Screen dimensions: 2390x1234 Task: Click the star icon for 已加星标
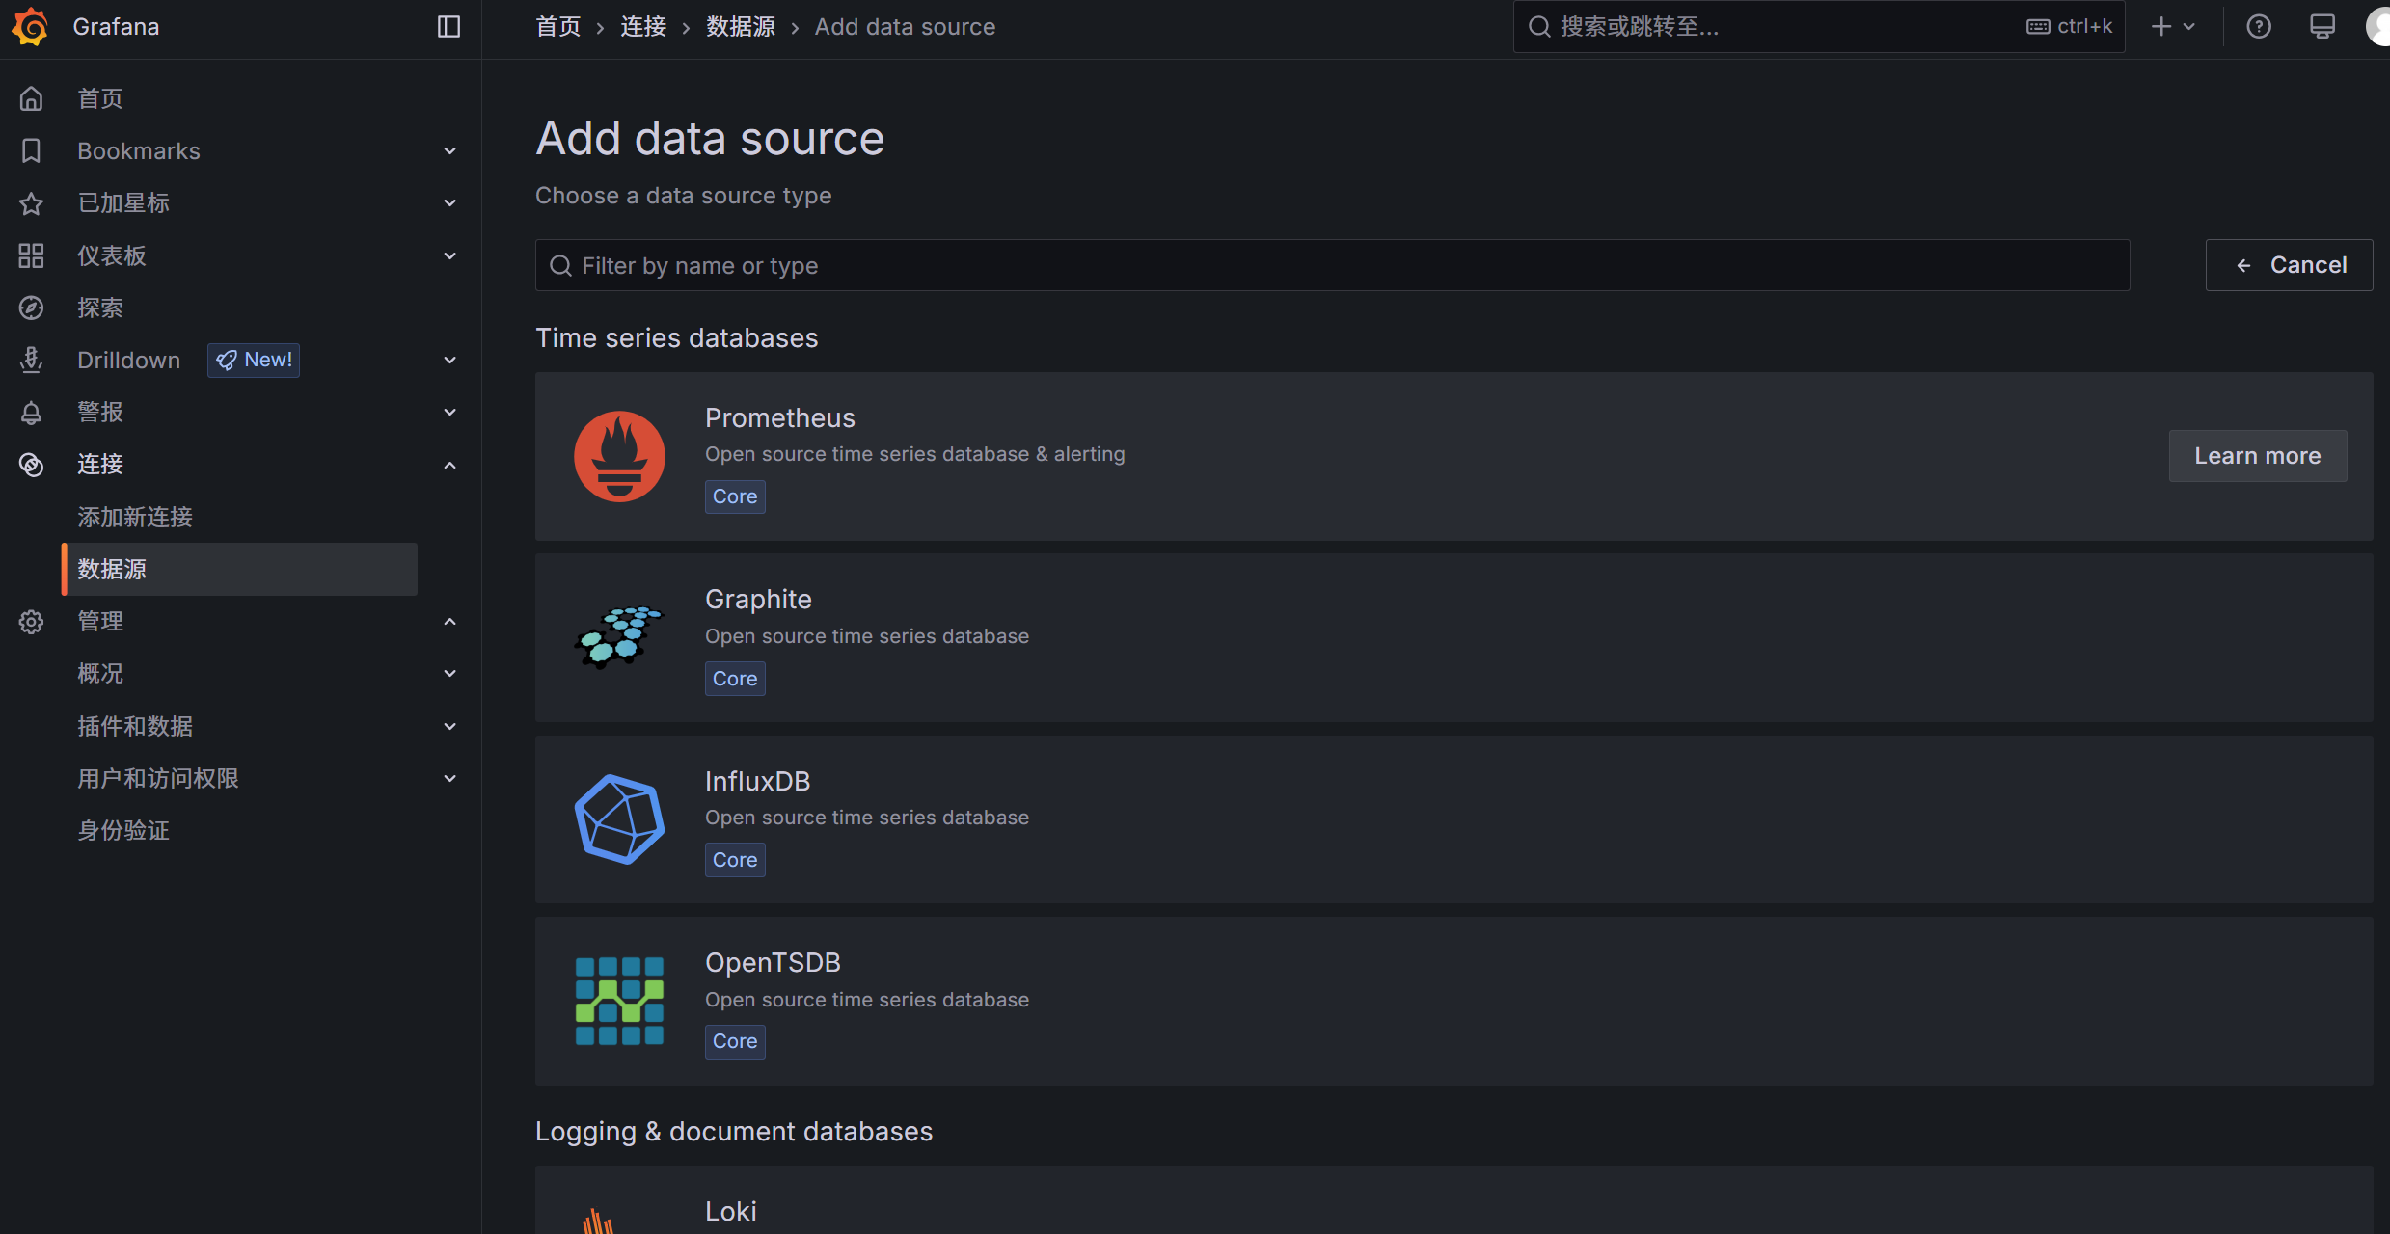(31, 203)
